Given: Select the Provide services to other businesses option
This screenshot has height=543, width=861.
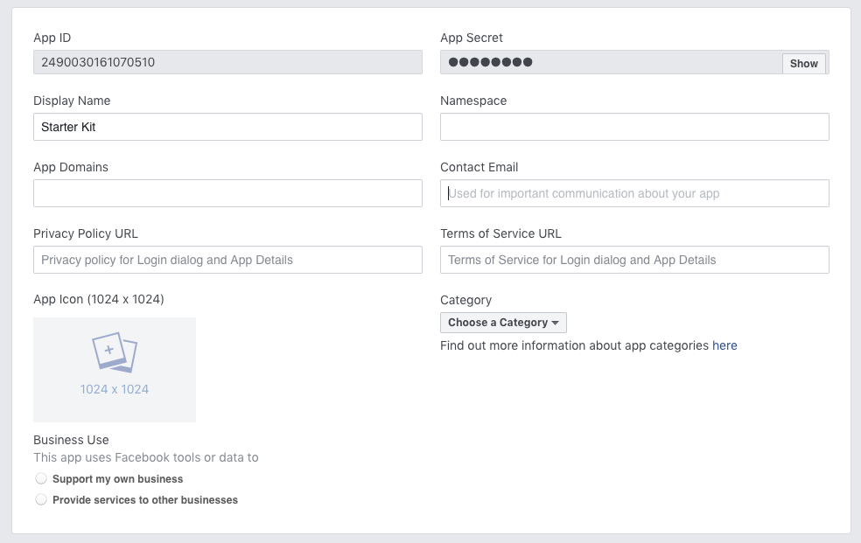Looking at the screenshot, I should (41, 499).
